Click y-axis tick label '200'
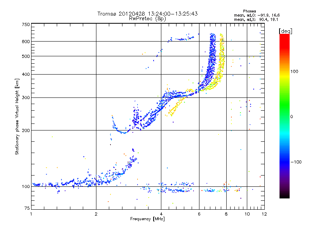The width and height of the screenshot is (311, 233). pyautogui.click(x=26, y=130)
